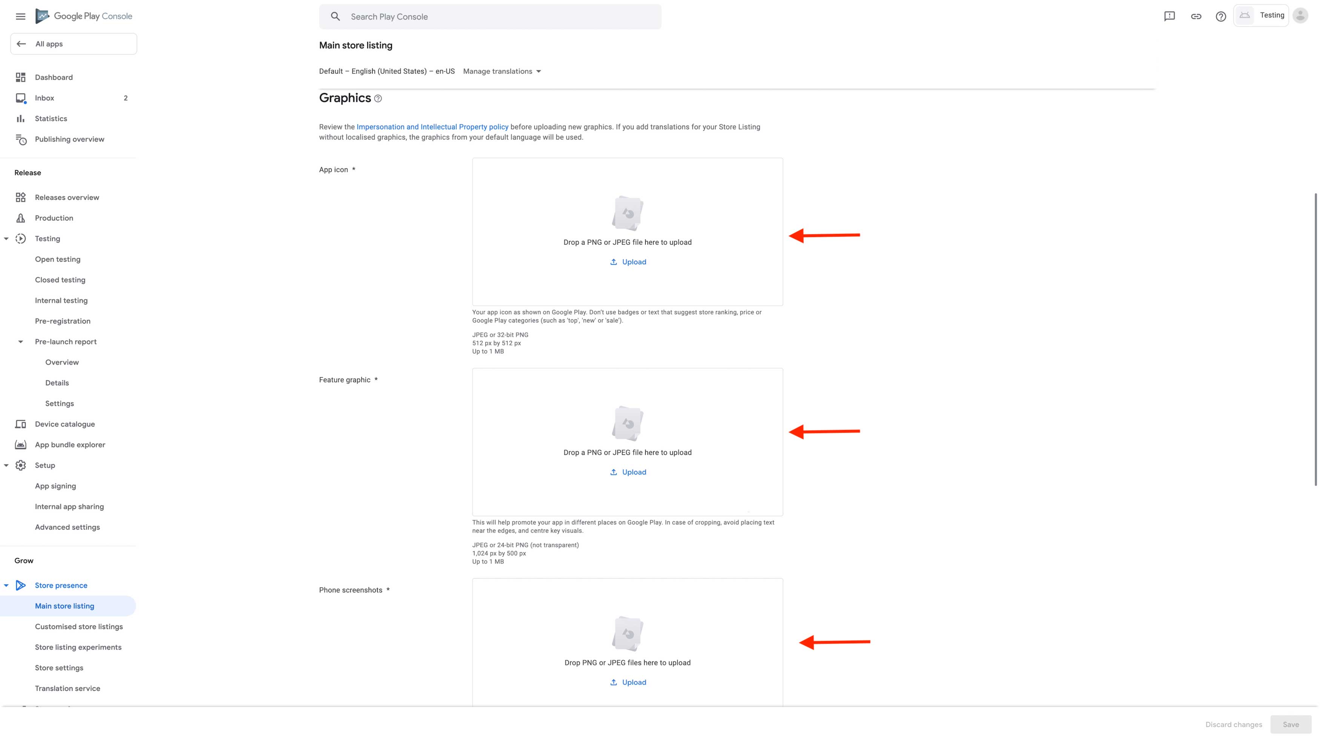The height and width of the screenshot is (742, 1320).
Task: Click the feedback icon in top bar
Action: [x=1170, y=16]
